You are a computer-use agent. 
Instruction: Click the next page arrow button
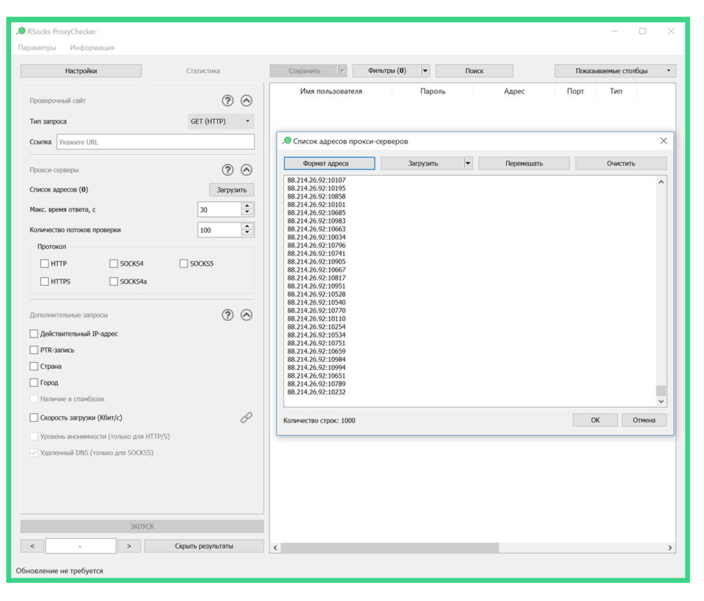129,546
